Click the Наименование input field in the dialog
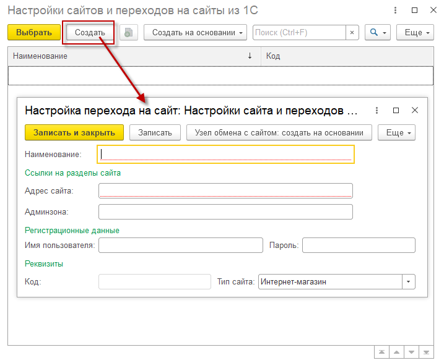The width and height of the screenshot is (444, 363). 225,155
